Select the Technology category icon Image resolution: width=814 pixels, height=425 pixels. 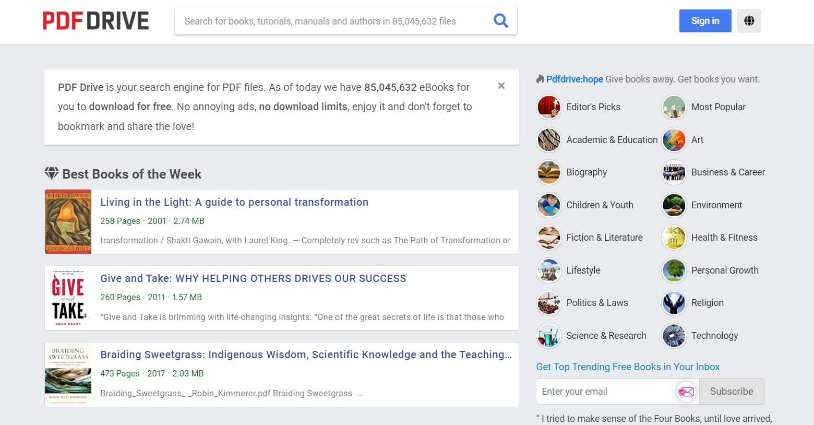point(674,335)
